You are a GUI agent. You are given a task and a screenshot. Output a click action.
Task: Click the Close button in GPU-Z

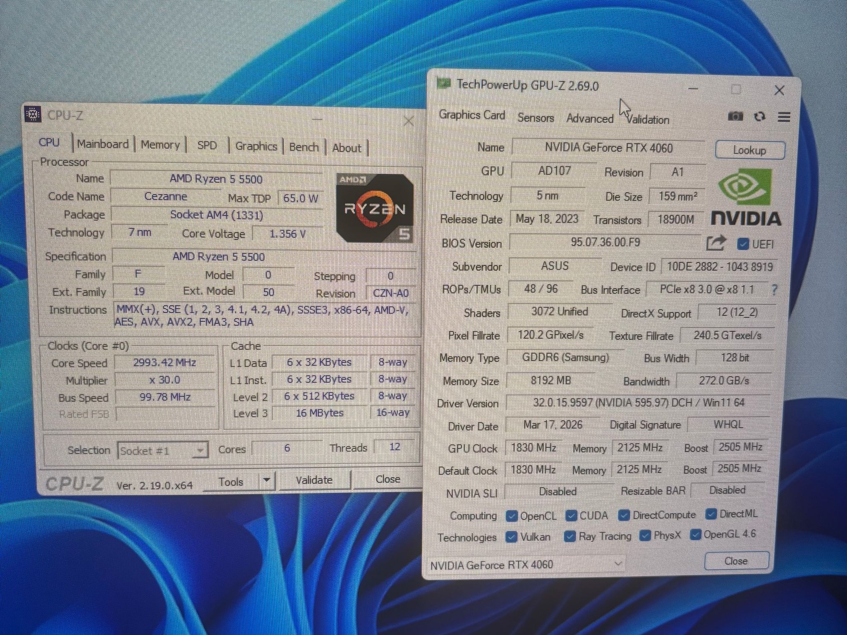point(736,561)
